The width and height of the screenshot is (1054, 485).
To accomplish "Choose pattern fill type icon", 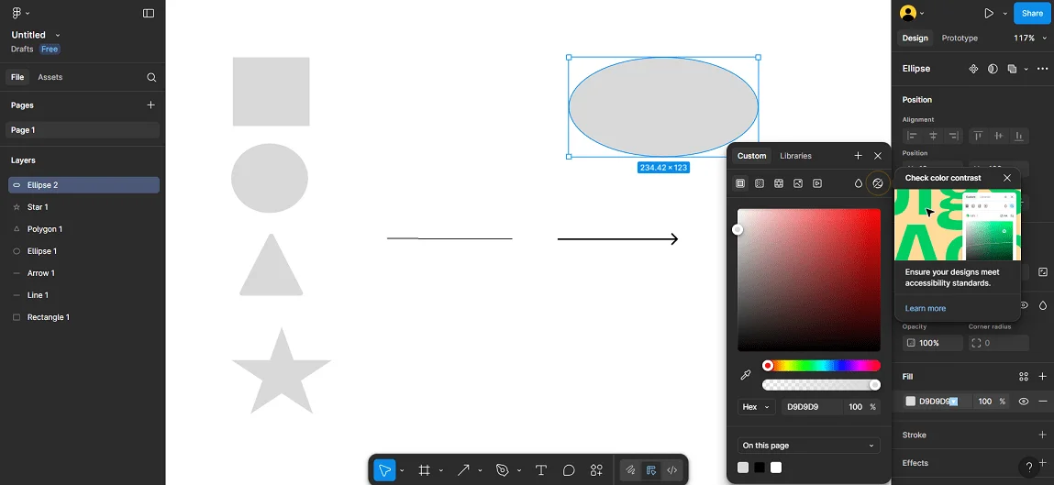I will [x=779, y=183].
